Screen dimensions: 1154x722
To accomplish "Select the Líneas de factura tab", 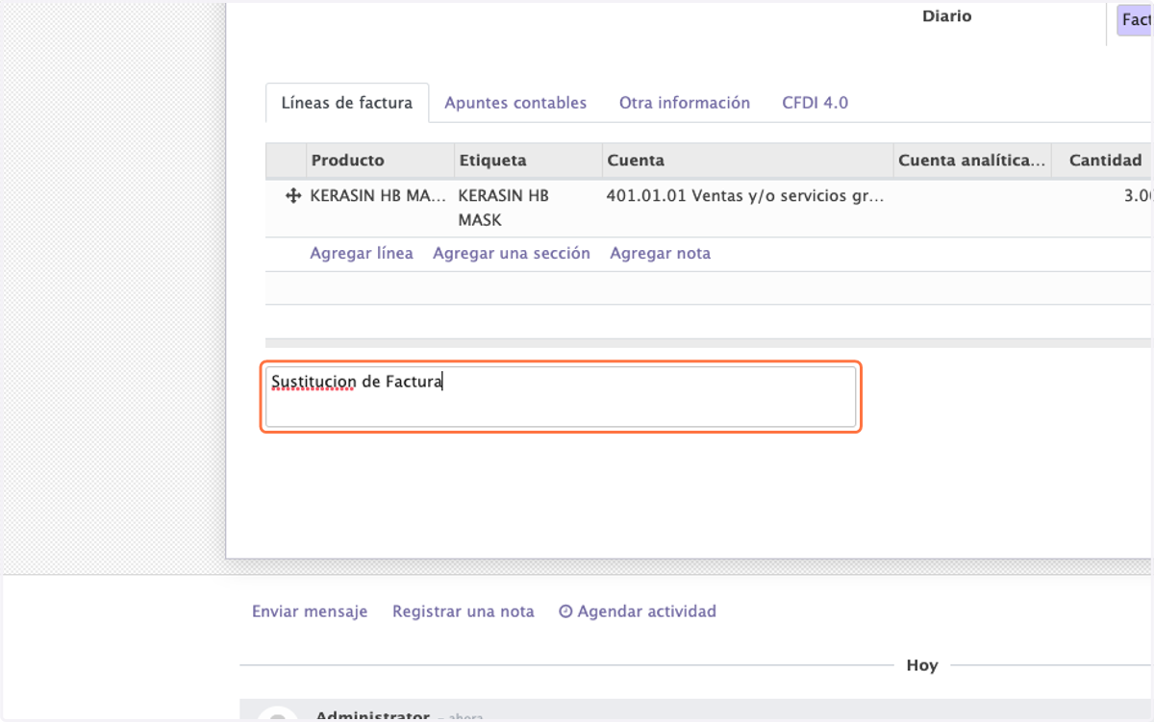I will point(347,103).
